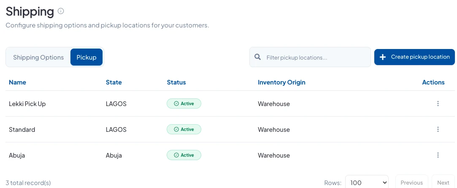
Task: Go to the Previous page
Action: [411, 183]
